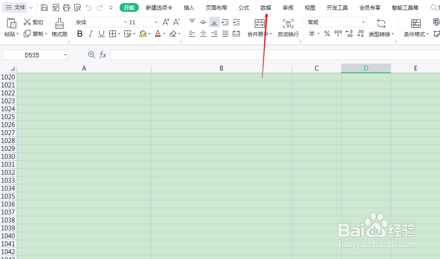Open font name dropdown 宋体
The image size is (440, 259).
(125, 22)
